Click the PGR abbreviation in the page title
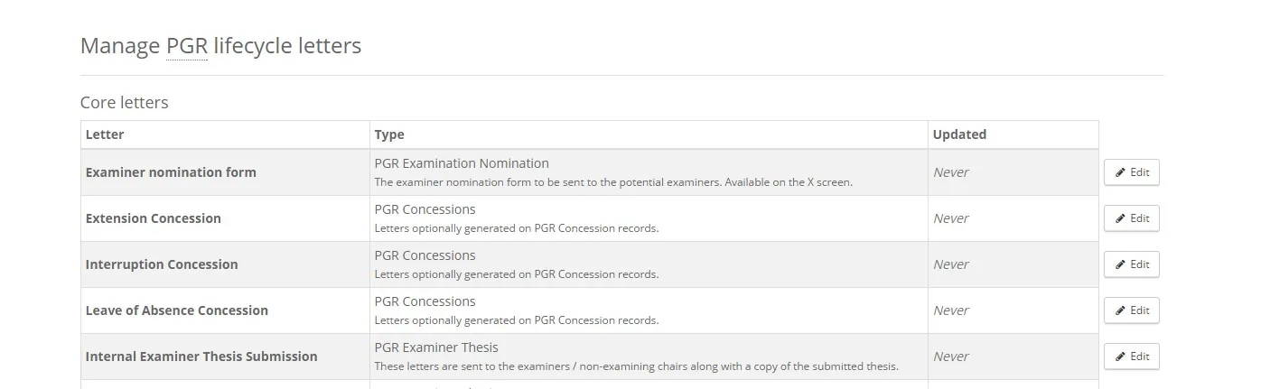1261x389 pixels. (187, 46)
